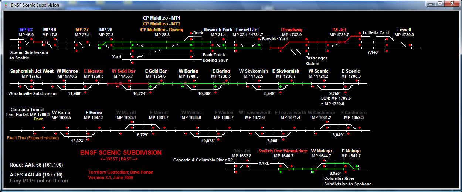Click the red Broadway label
Screen dimensions: 462x192
coord(292,30)
